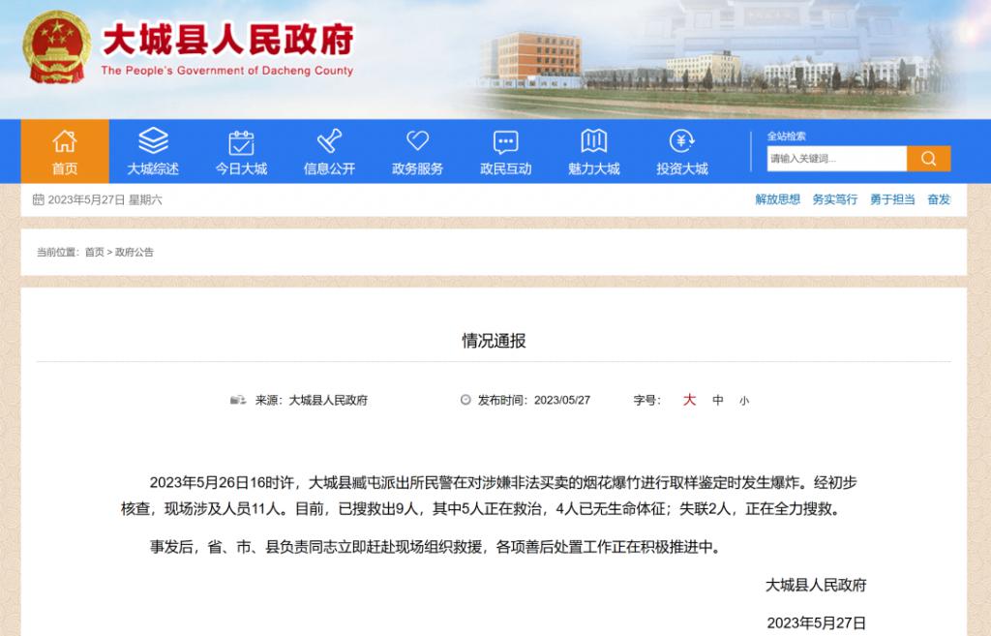This screenshot has width=991, height=636.
Task: Click the heart icon for 政务服务
Action: pyautogui.click(x=417, y=141)
